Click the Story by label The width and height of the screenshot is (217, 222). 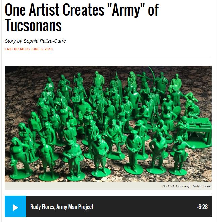pos(14,41)
